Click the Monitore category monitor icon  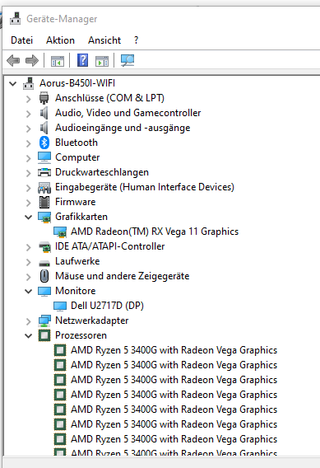[x=44, y=291]
